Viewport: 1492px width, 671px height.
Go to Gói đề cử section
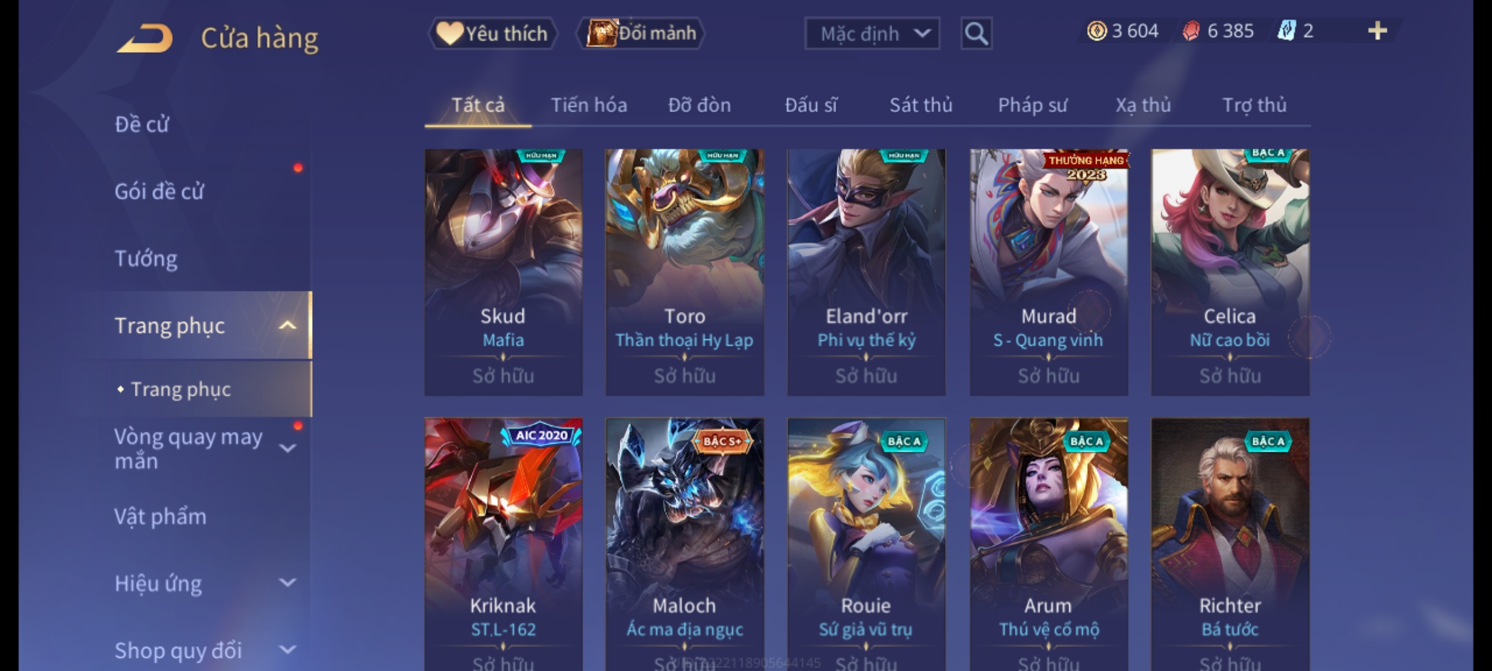click(x=159, y=191)
